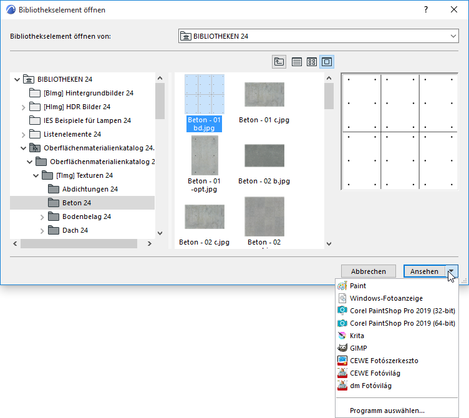Click the Hintergrundbilder 24 folder icon
Image resolution: width=469 pixels, height=418 pixels.
(x=35, y=93)
